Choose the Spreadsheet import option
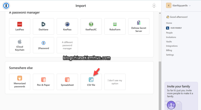 pos(67,82)
